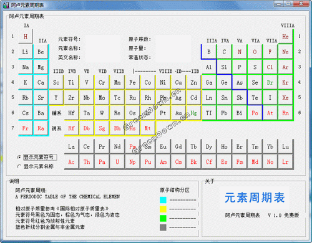Viewport: 312px width, 243px height.
Task: Select the iodine I element
Action: (270, 98)
